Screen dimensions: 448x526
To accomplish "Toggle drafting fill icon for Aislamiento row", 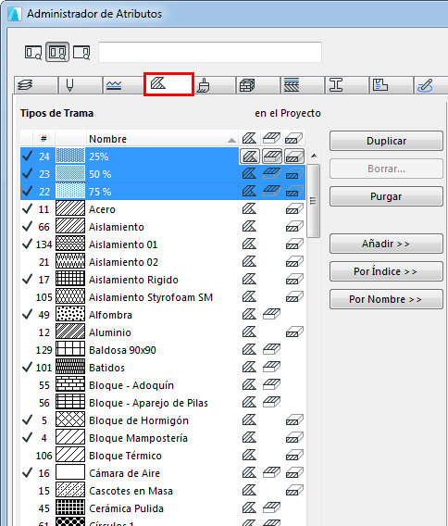I will coord(249,227).
